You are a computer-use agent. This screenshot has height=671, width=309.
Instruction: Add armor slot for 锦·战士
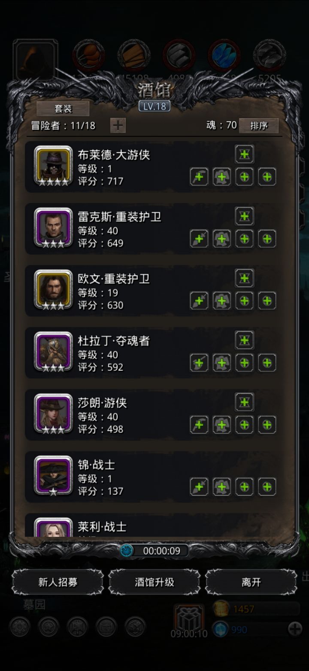222,486
